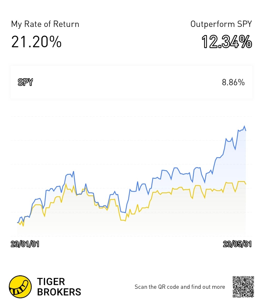Tap the blue line peak near February
The width and height of the screenshot is (263, 307).
point(74,172)
